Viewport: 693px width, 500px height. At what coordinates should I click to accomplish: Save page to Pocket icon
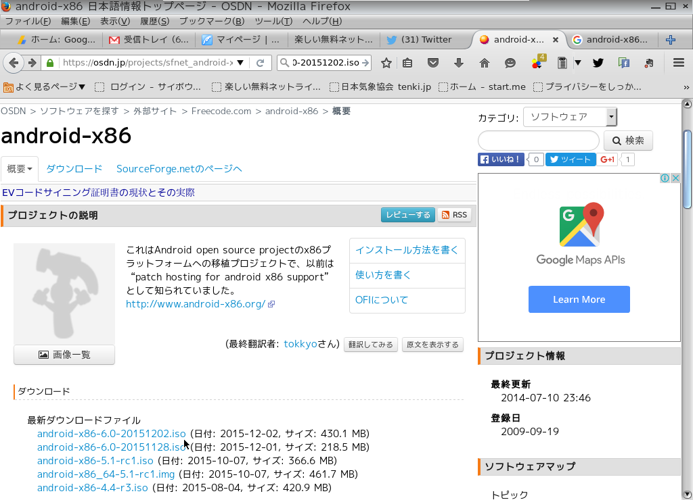point(433,63)
